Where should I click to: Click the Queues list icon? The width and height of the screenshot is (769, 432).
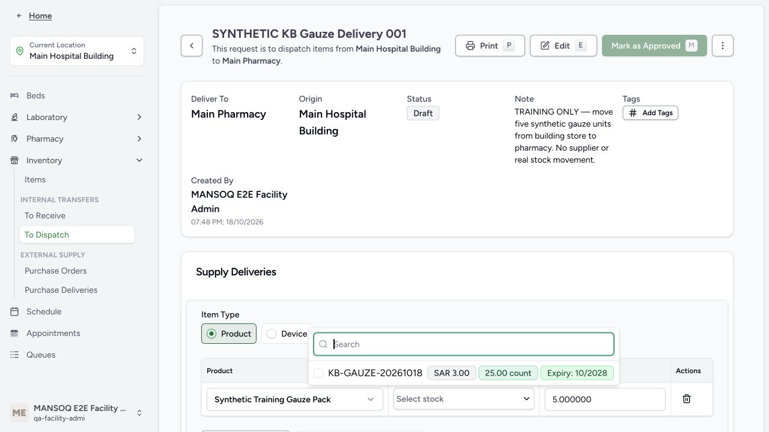(x=14, y=355)
